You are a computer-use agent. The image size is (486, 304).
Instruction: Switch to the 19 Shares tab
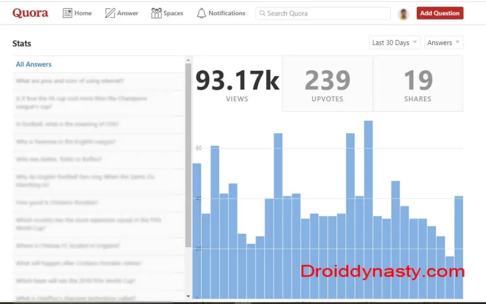click(418, 84)
